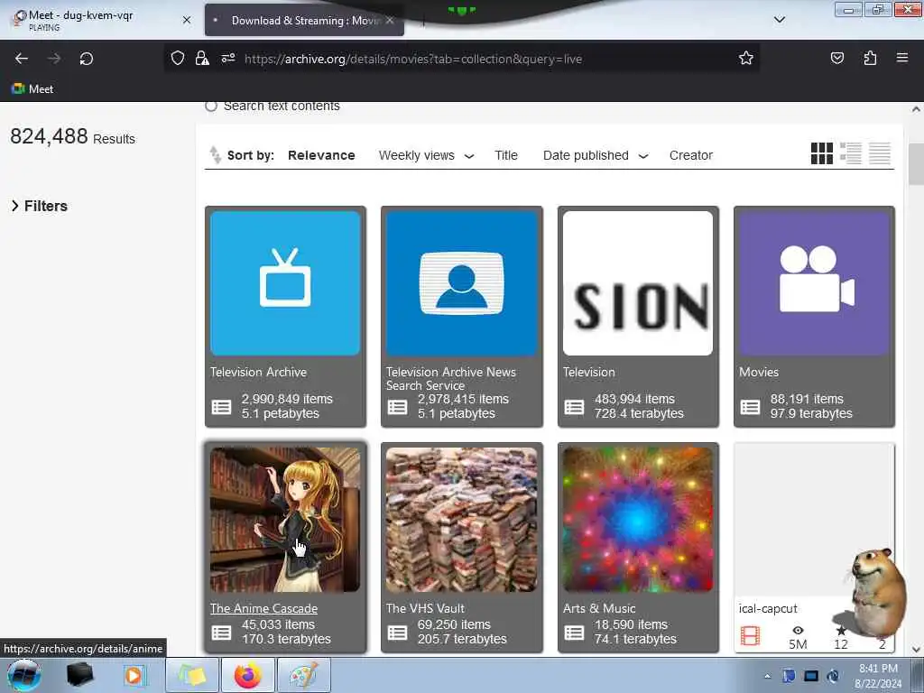Image resolution: width=924 pixels, height=693 pixels.
Task: Reload the page with the refresh icon
Action: (x=86, y=59)
